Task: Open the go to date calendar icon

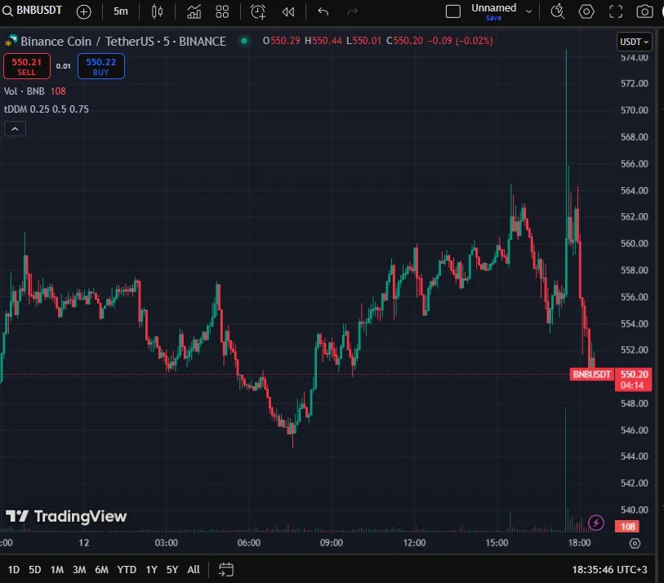Action: 225,570
